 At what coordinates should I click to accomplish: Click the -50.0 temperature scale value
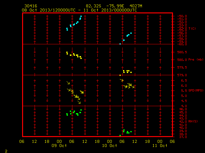click(x=182, y=16)
